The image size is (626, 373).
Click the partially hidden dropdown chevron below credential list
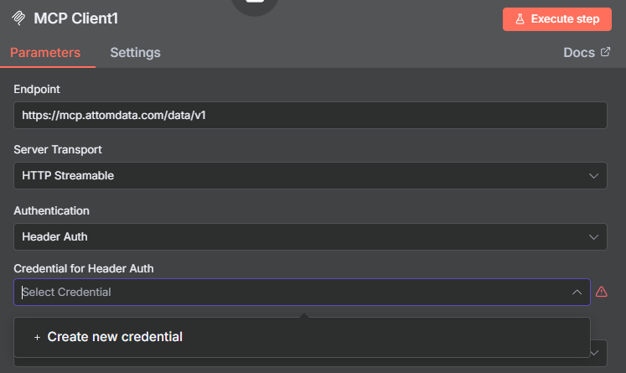tap(595, 353)
